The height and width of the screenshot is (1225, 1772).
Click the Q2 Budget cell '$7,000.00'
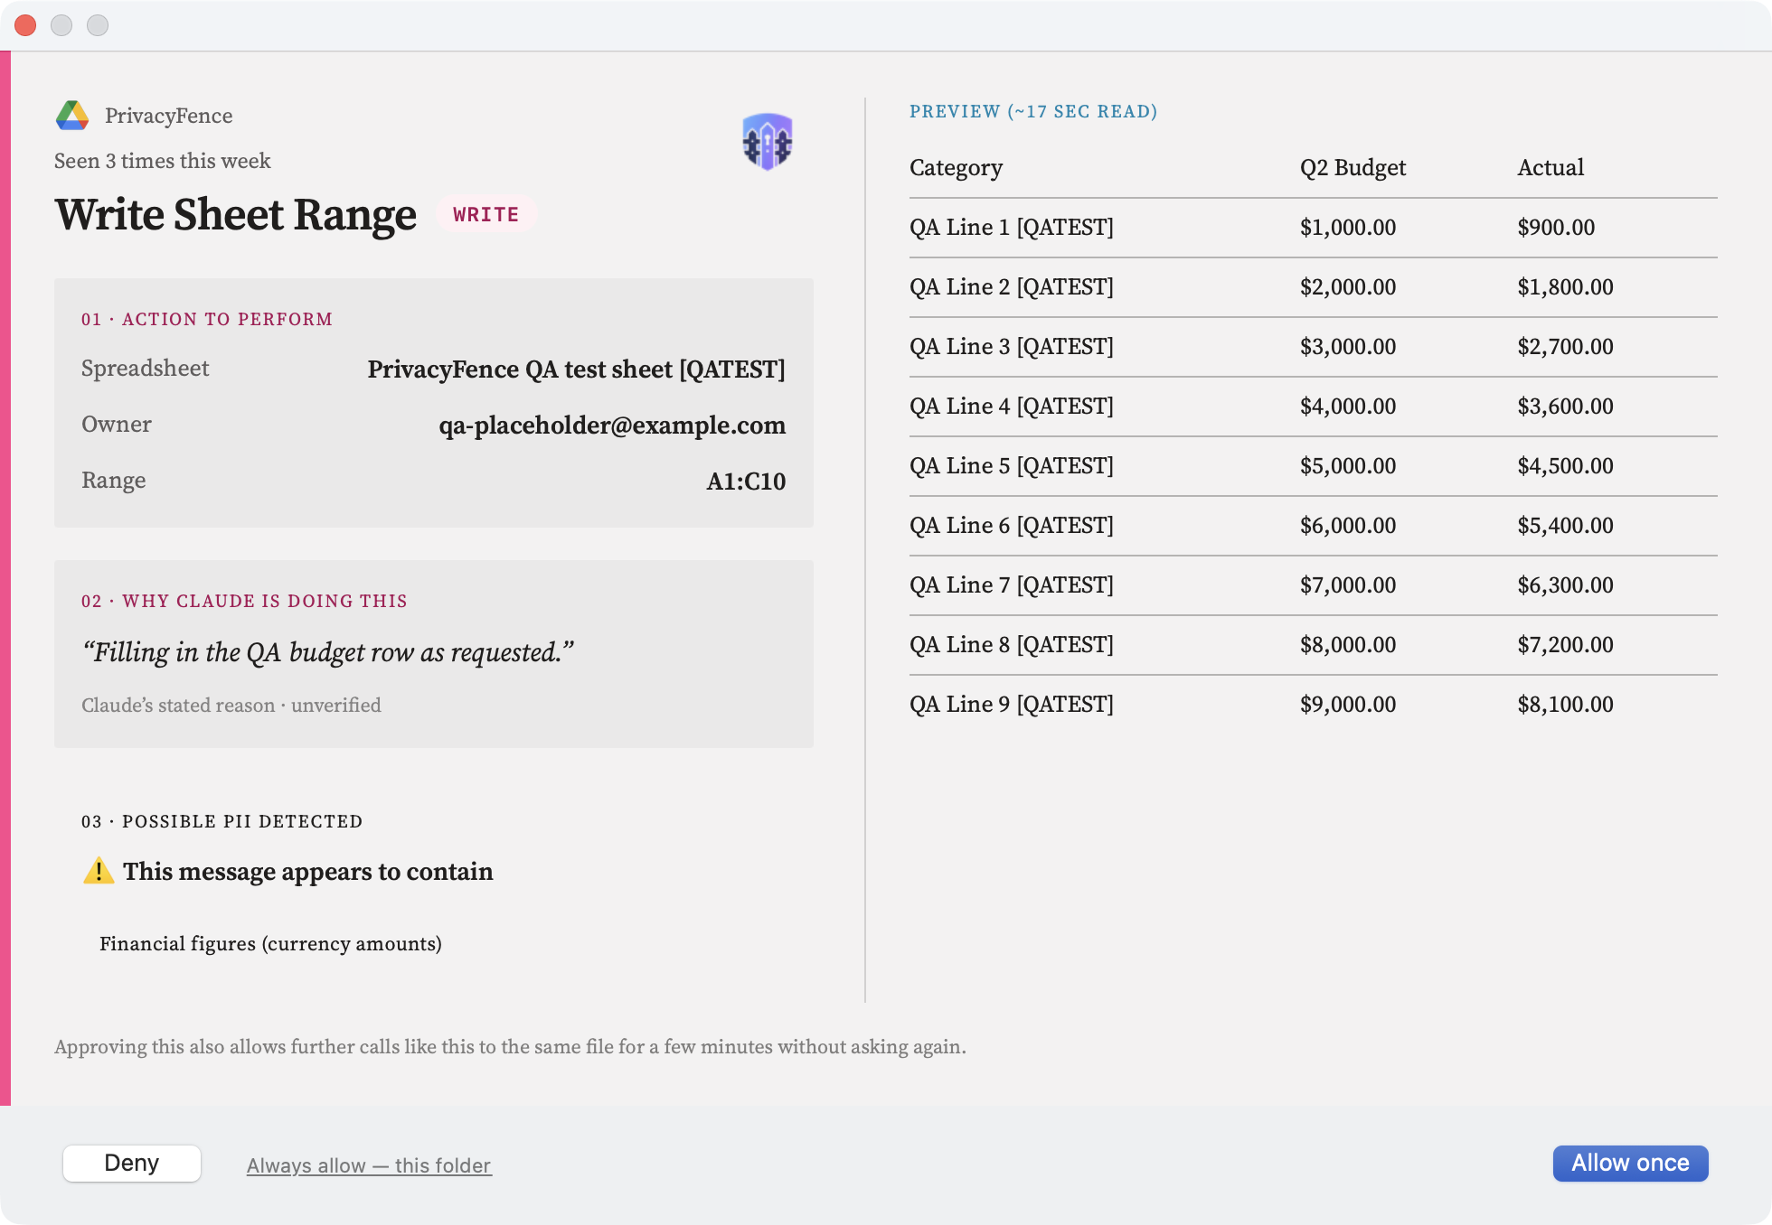tap(1348, 585)
